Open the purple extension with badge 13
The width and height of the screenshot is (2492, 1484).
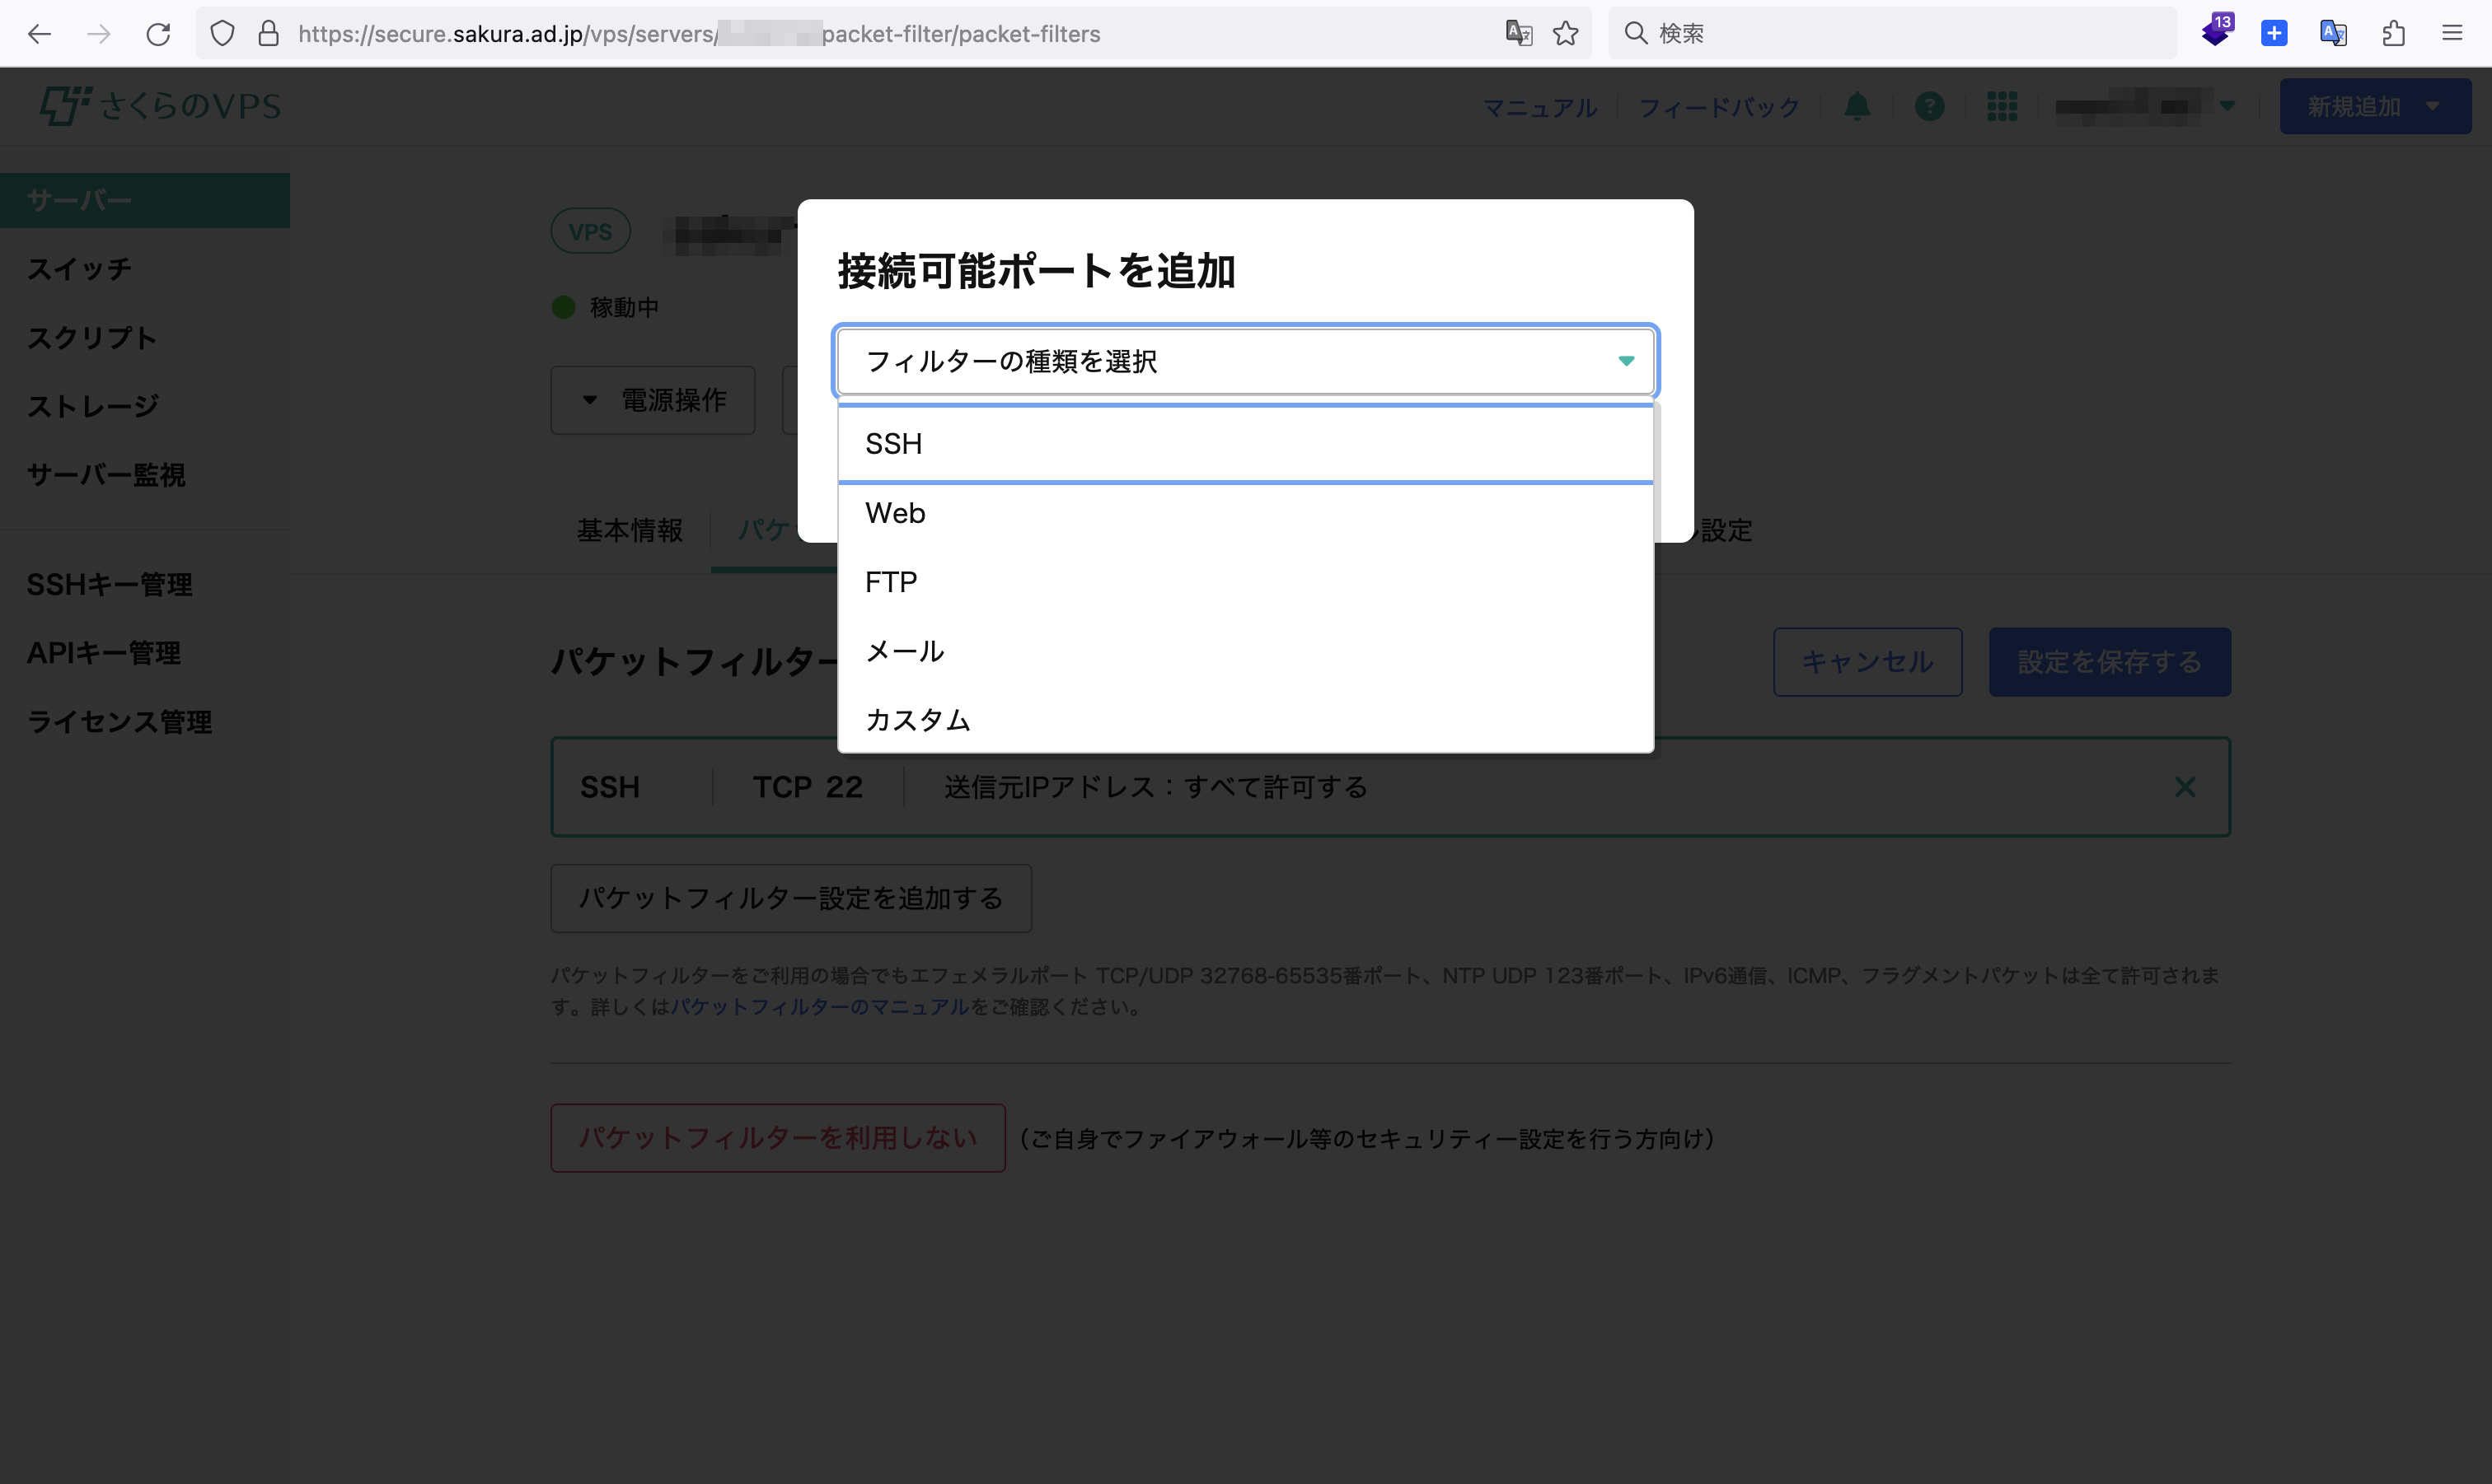tap(2217, 31)
